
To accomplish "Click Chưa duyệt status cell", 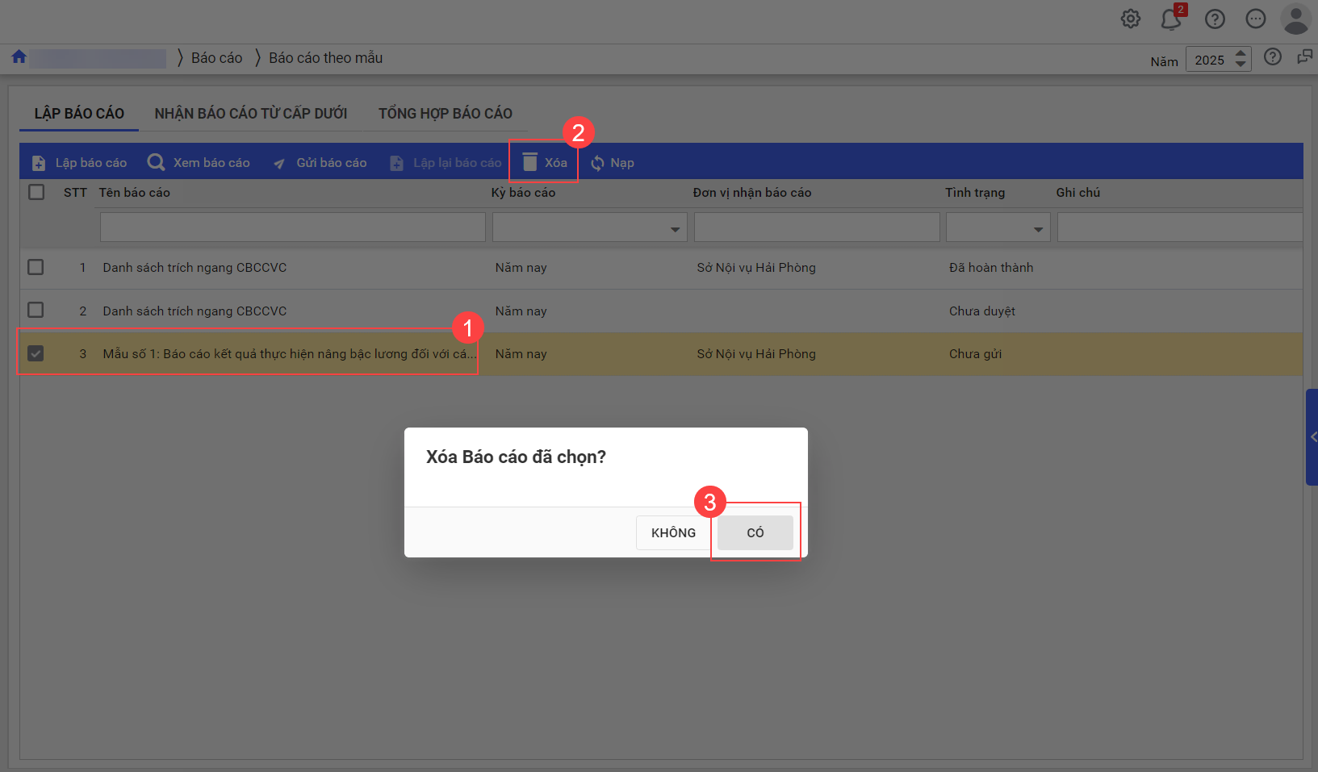I will pyautogui.click(x=982, y=311).
